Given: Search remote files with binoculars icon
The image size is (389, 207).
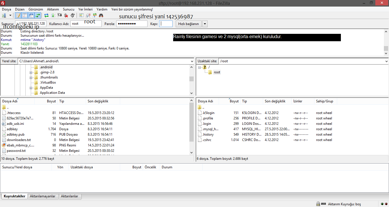Looking at the screenshot, I should click(101, 15).
